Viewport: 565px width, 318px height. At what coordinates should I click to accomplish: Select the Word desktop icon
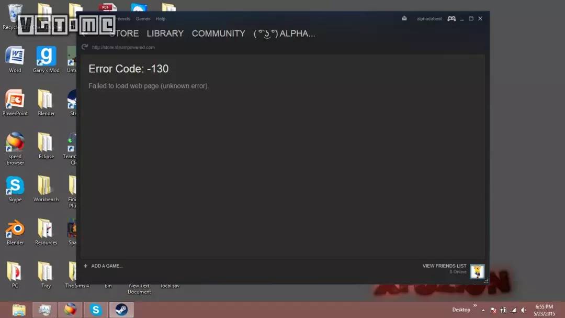point(15,60)
